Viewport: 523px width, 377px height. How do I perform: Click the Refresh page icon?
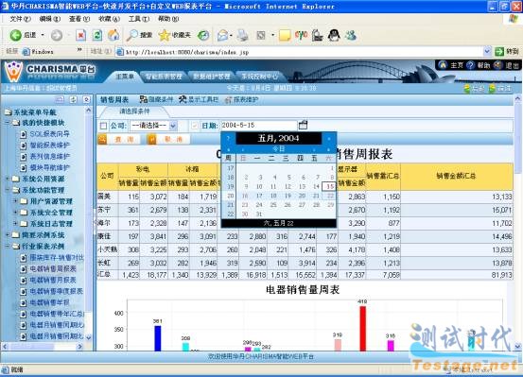[x=97, y=35]
